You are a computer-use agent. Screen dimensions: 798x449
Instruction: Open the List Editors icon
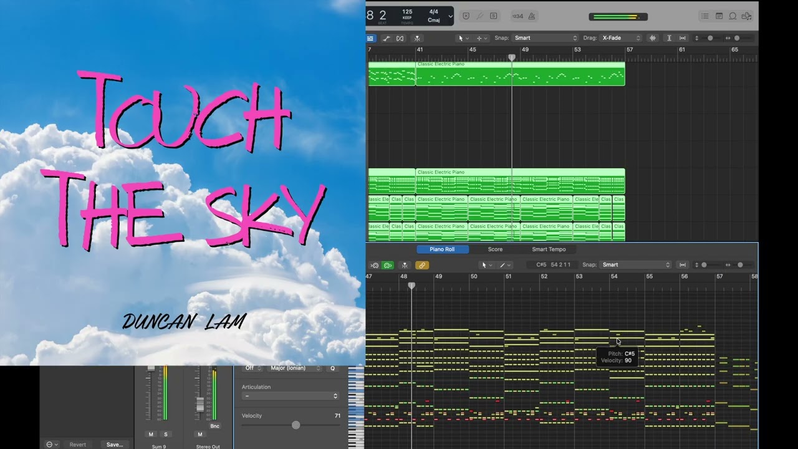[705, 16]
